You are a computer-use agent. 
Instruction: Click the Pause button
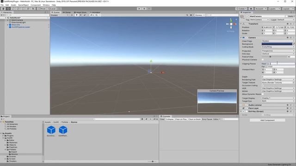click(x=144, y=9)
